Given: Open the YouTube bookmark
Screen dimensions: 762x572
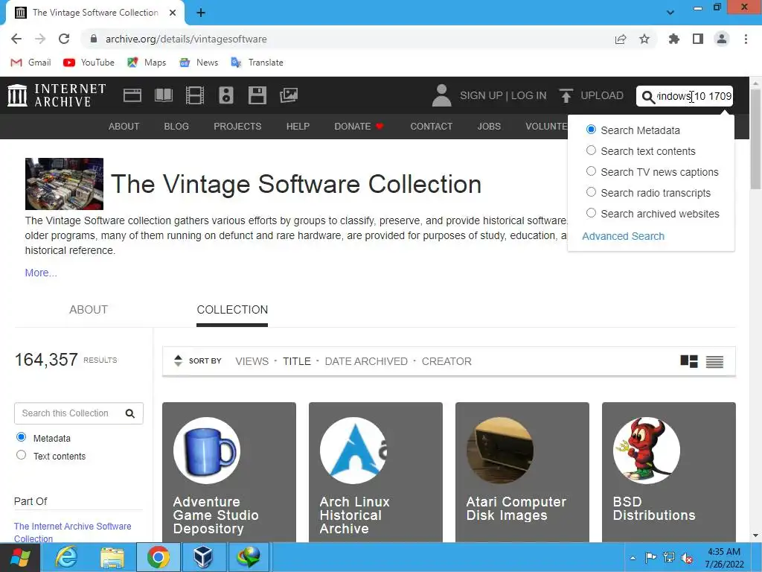Looking at the screenshot, I should pyautogui.click(x=89, y=63).
